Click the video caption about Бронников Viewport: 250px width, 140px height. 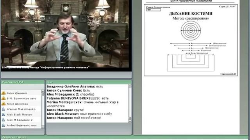45,67
